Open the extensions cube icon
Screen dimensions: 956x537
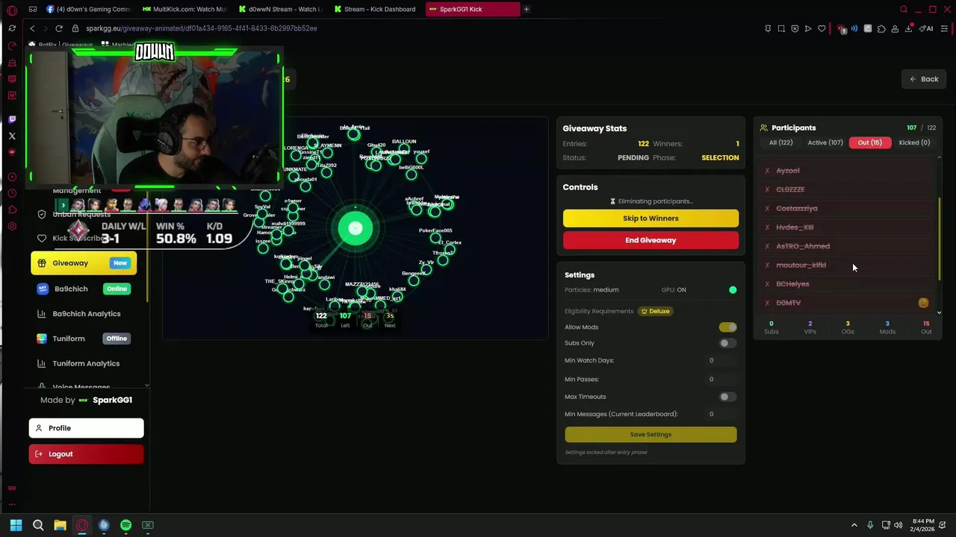pyautogui.click(x=881, y=28)
